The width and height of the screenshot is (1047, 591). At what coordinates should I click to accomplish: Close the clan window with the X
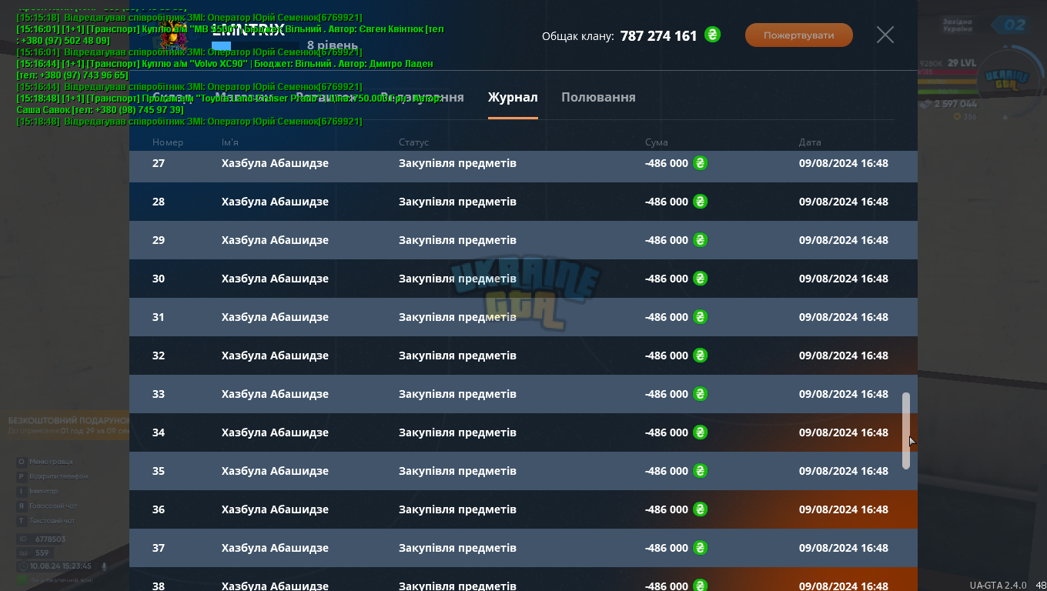885,35
